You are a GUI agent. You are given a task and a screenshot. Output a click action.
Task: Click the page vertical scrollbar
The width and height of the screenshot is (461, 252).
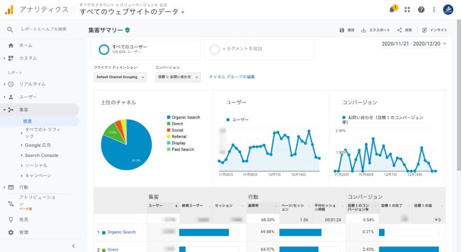pos(459,94)
